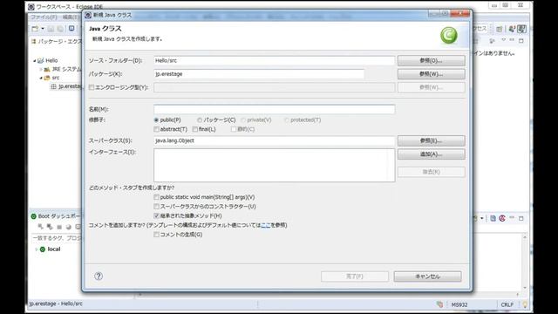Click the jp.erestage package icon in tree

click(53, 86)
